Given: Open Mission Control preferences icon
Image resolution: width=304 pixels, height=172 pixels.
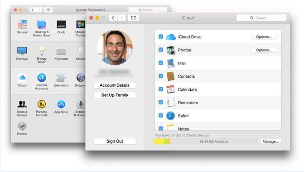Looking at the screenshot, I should tap(81, 25).
